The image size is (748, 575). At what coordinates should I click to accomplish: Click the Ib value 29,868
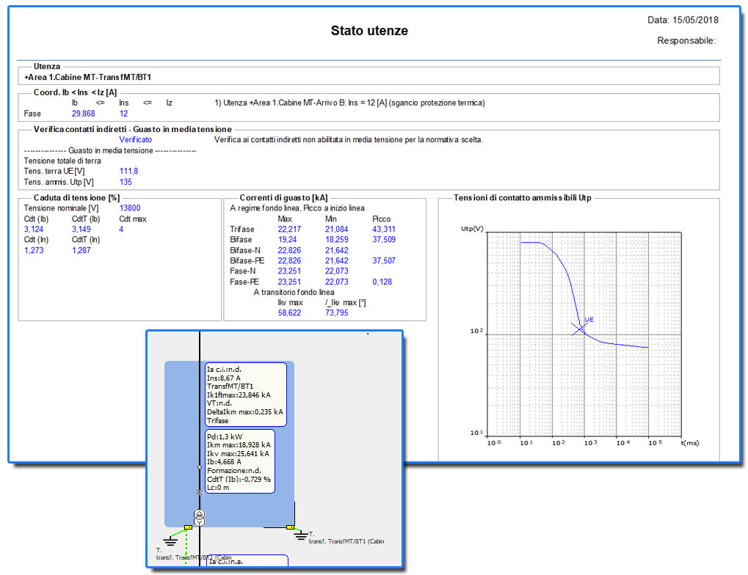coord(83,114)
